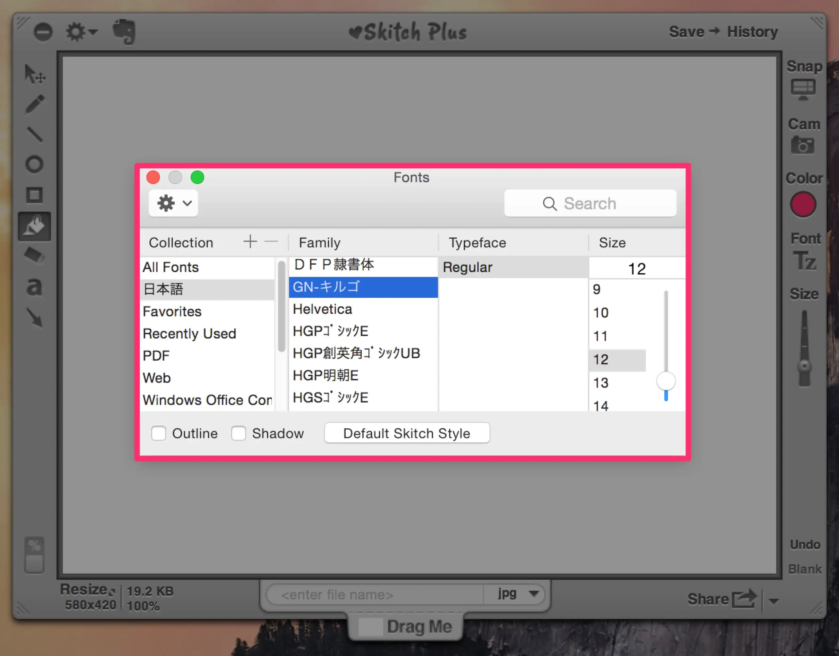839x656 pixels.
Task: Select Favorites font collection
Action: [172, 311]
